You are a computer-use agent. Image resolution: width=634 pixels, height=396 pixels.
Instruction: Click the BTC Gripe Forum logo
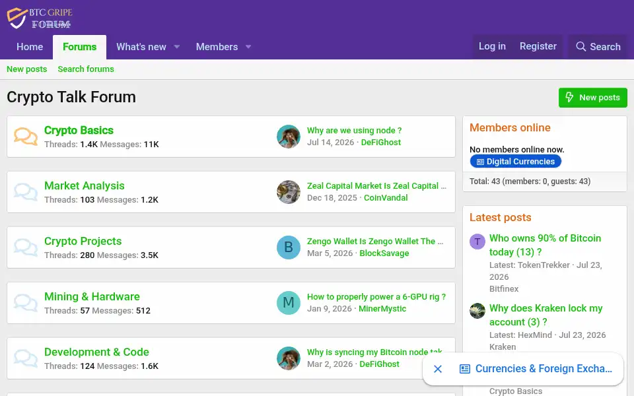[40, 18]
